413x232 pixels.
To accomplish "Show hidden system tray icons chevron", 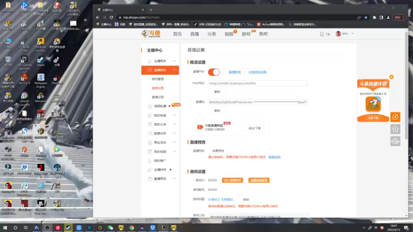I will 364,228.
